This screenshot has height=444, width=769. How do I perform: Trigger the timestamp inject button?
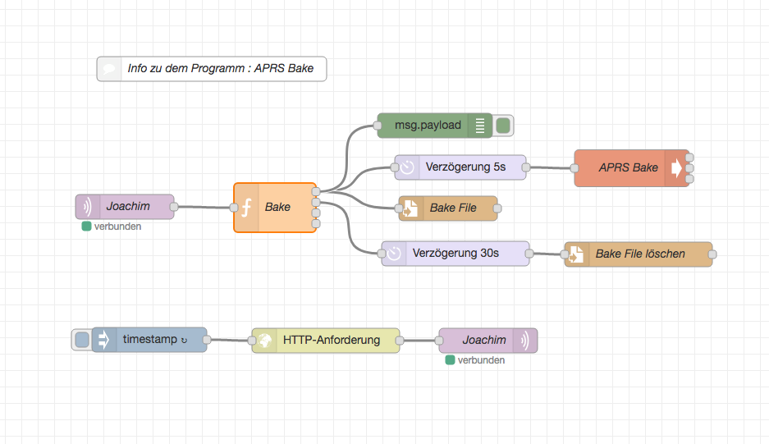tap(81, 339)
